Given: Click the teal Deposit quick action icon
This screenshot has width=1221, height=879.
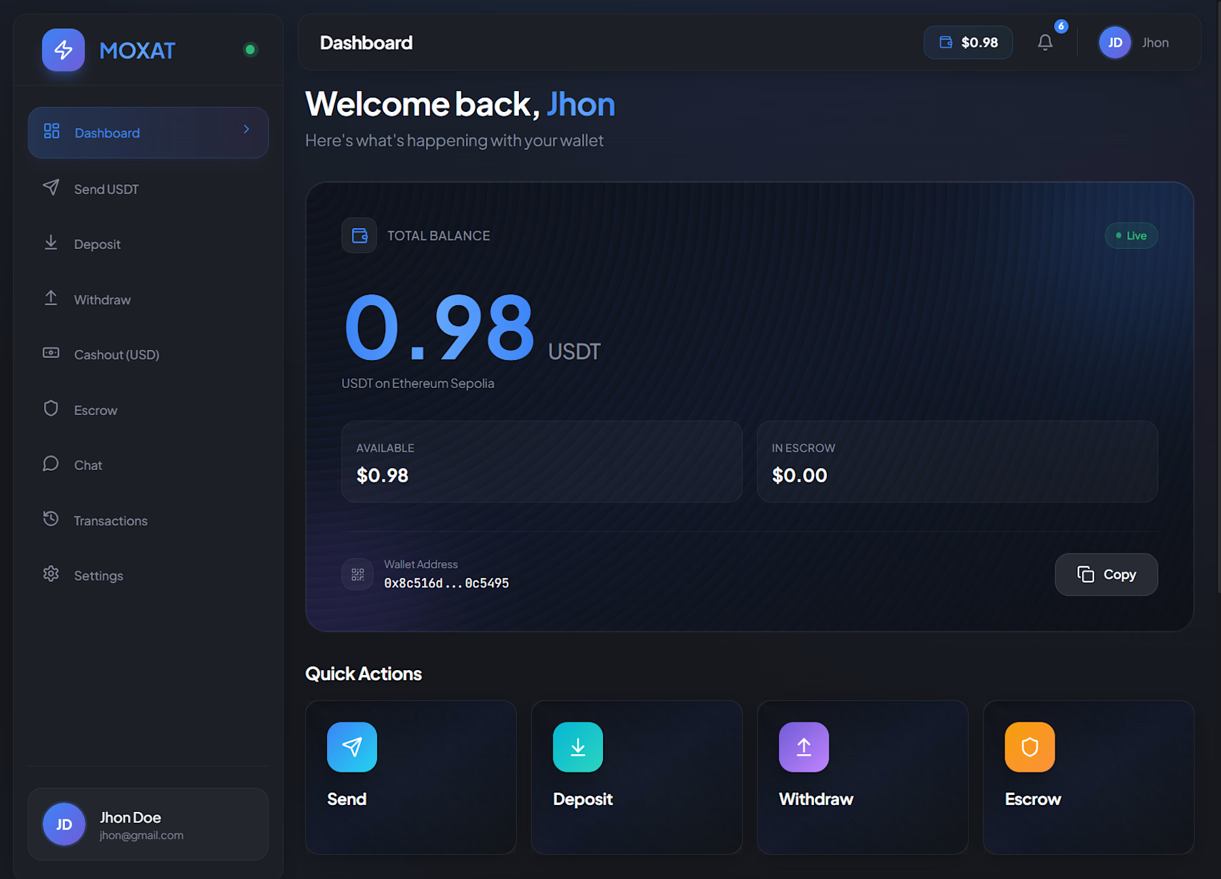Looking at the screenshot, I should click(578, 747).
